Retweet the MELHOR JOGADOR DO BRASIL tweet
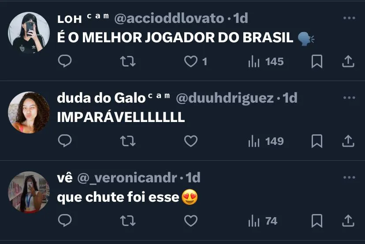The width and height of the screenshot is (365, 244). [128, 61]
